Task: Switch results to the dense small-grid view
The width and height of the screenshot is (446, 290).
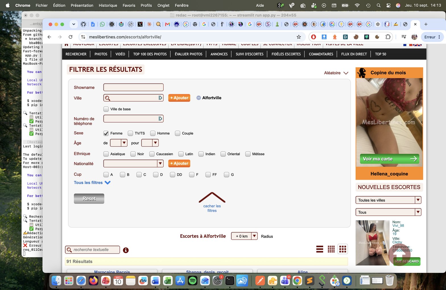Action: click(331, 249)
